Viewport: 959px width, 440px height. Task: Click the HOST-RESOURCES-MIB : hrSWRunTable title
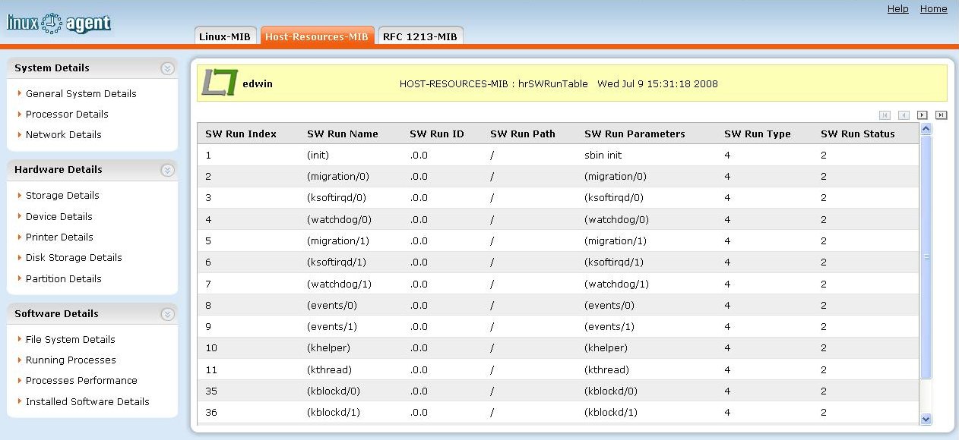tap(494, 84)
